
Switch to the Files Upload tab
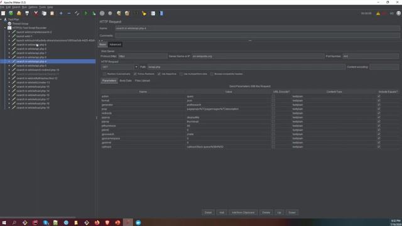[x=143, y=81]
